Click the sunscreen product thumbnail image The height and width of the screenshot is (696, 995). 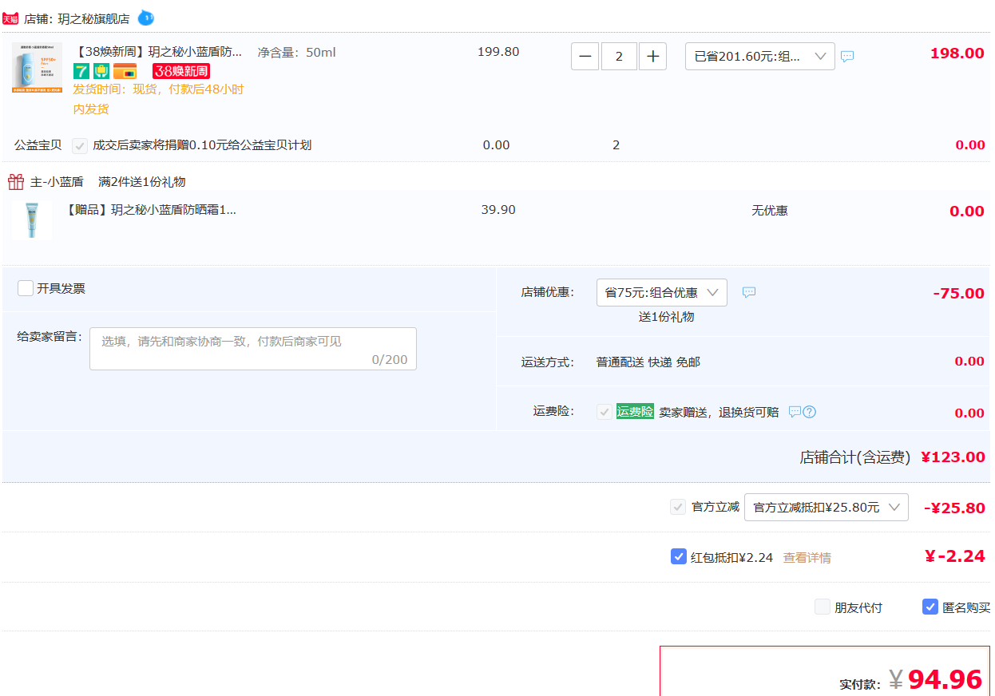(37, 68)
